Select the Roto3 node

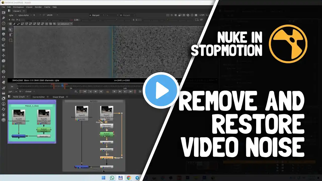[44, 130]
